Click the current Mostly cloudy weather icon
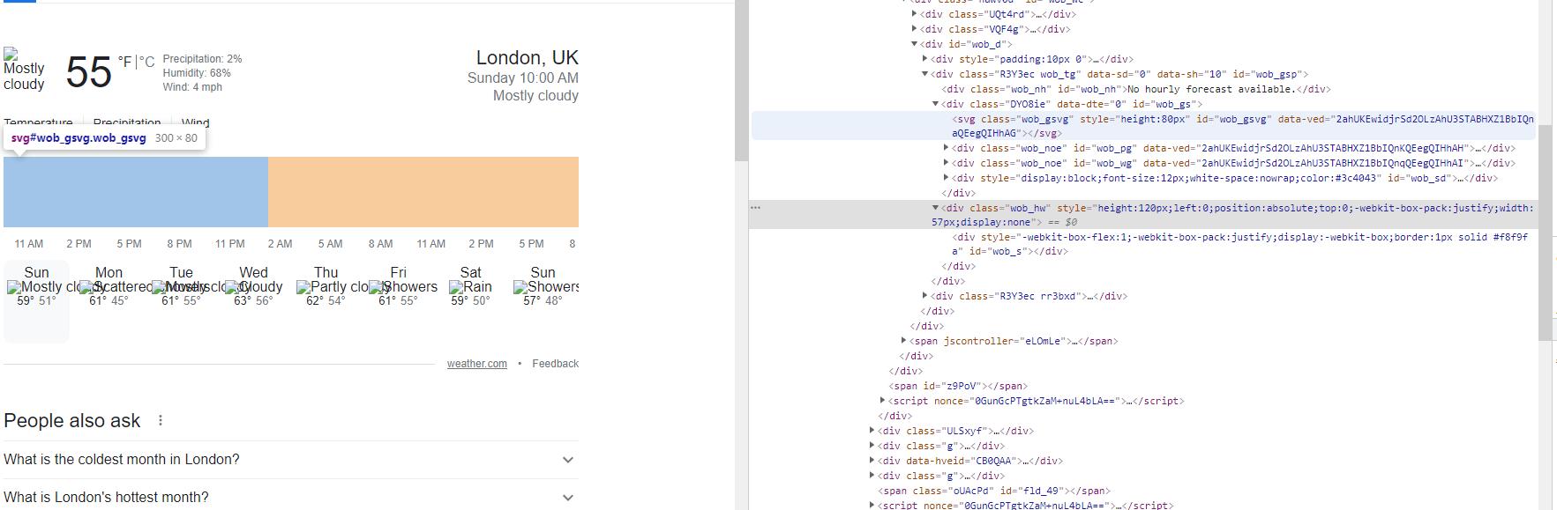 coord(24,70)
